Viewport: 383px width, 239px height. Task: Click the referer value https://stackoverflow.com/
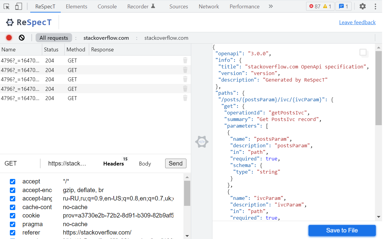97,233
